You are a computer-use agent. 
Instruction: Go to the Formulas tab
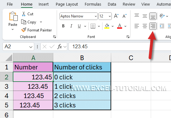pos(93,4)
